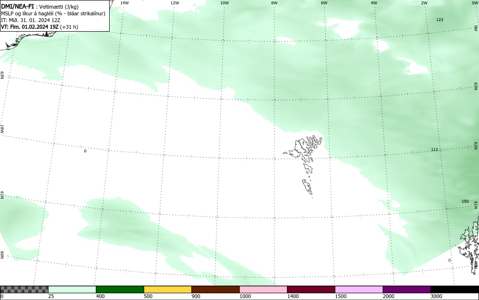Click the 2W longitude label

424,3
